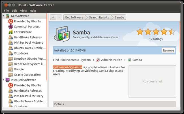This screenshot has height=114, width=184.
Task: Close the Ubuntu Software Center window
Action: tap(6, 5)
